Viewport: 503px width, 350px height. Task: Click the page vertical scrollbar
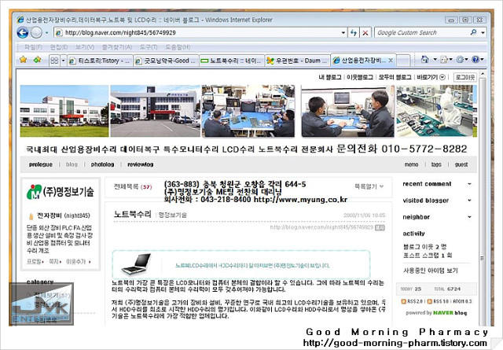(x=482, y=199)
